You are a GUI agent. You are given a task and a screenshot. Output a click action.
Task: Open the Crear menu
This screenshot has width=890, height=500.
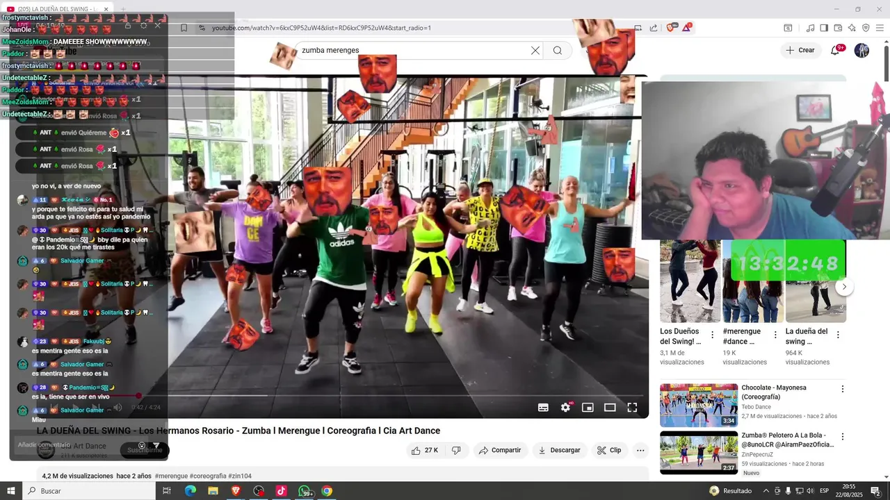click(x=800, y=50)
